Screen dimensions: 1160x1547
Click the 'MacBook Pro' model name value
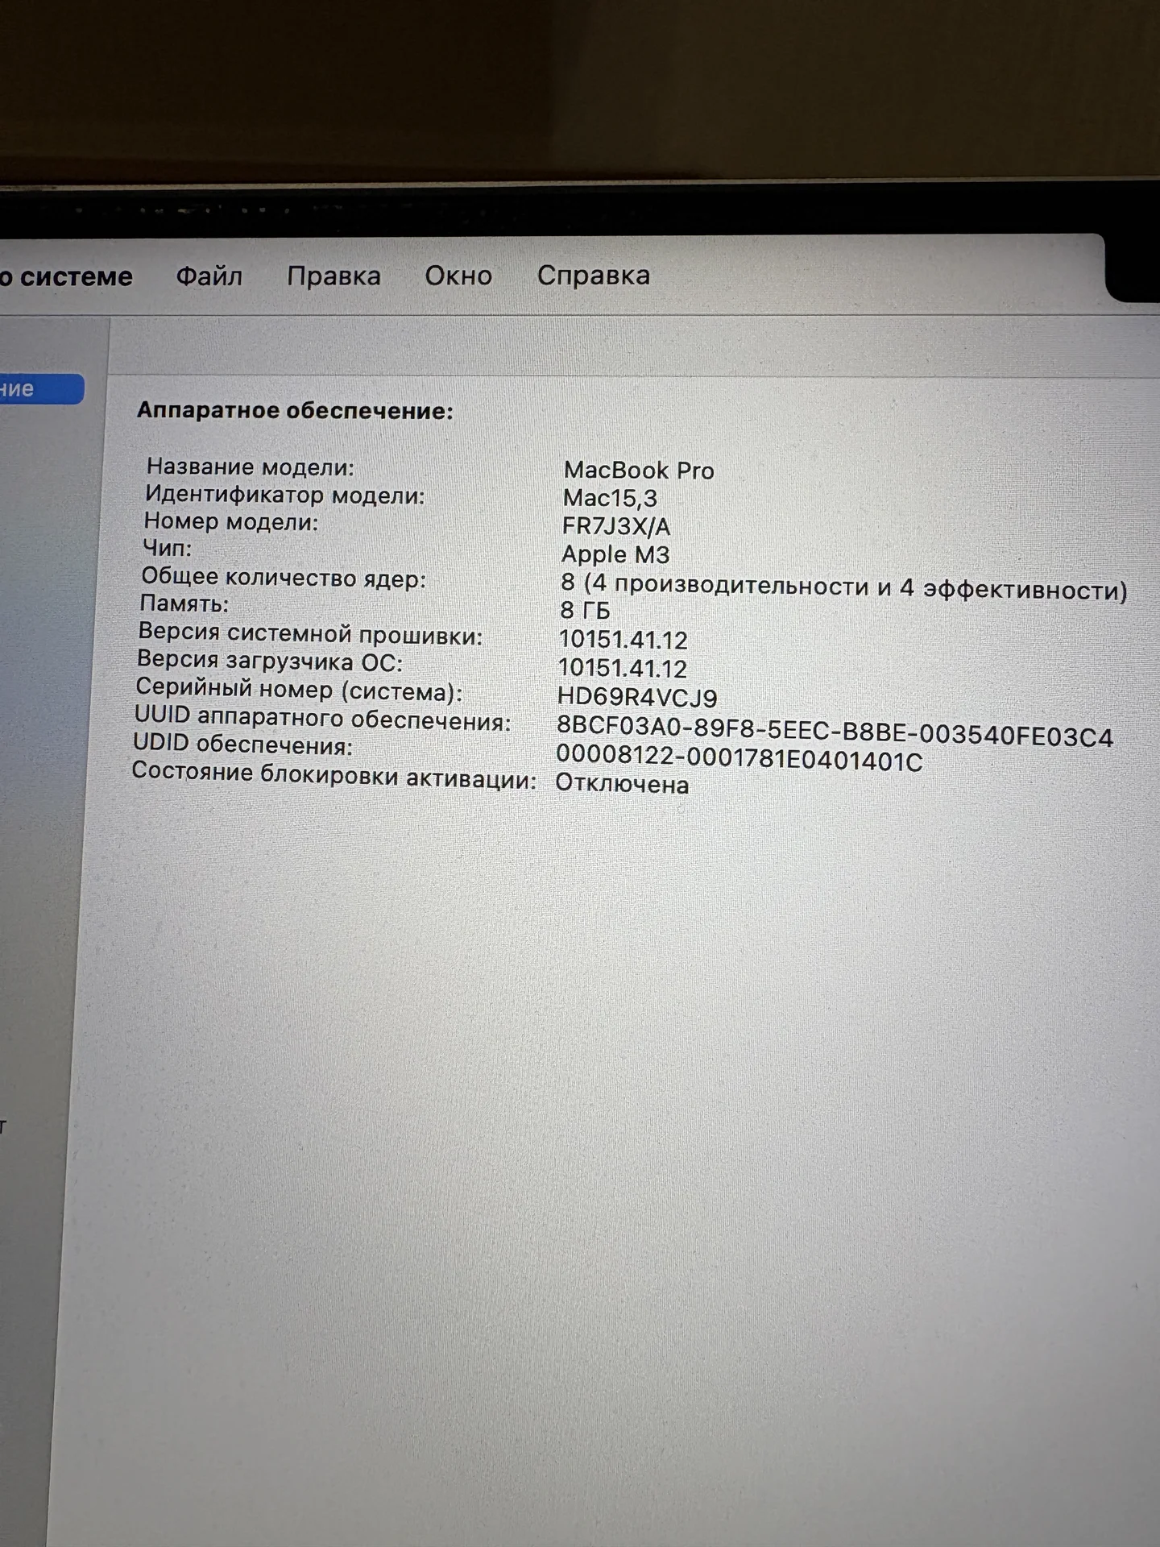point(639,470)
